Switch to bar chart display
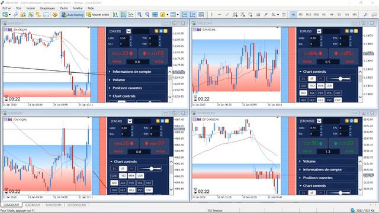Image resolution: width=379 pixels, height=213 pixels. tap(115, 15)
